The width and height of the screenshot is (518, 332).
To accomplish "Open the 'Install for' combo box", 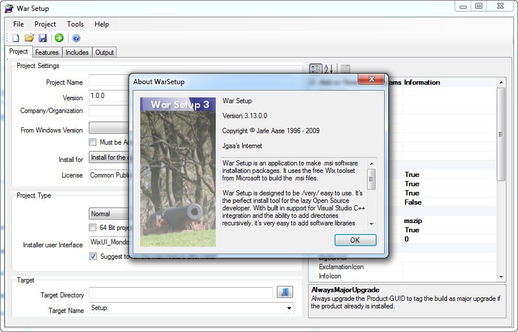I will coord(108,158).
